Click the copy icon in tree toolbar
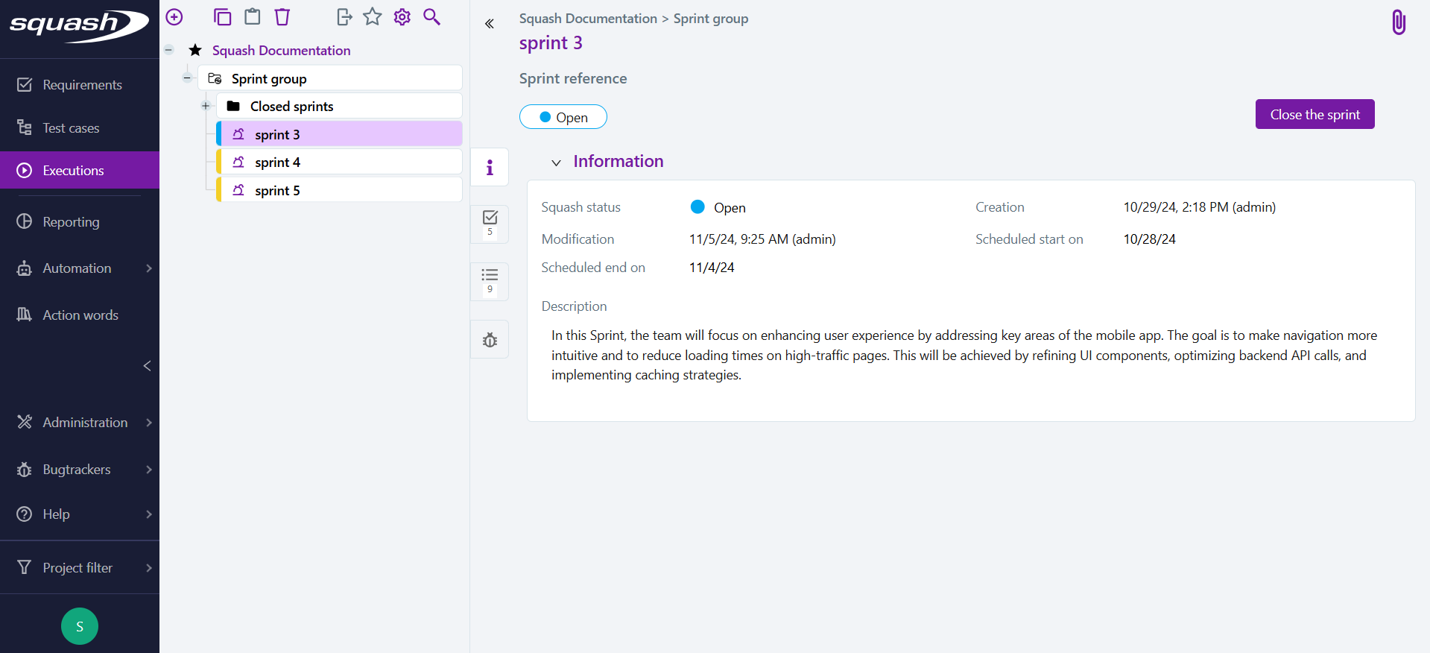Screen dimensions: 1430x653 click(222, 17)
